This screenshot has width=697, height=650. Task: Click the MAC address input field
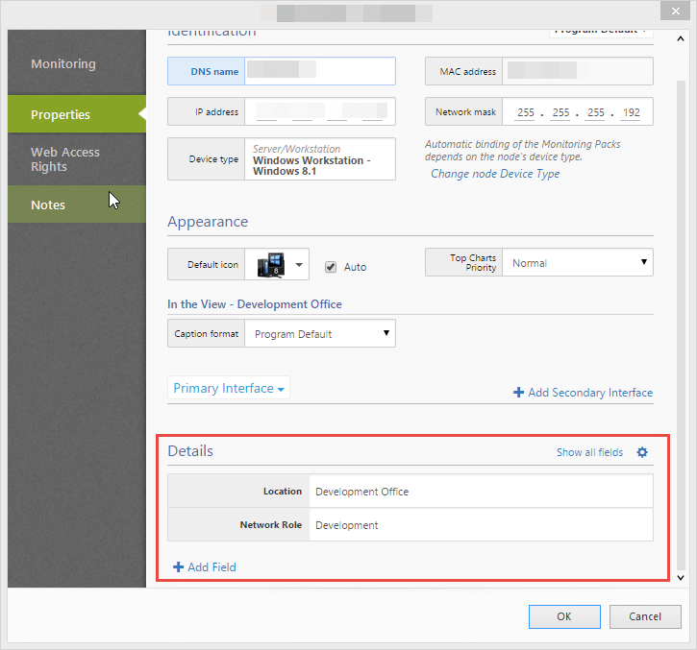click(x=578, y=71)
